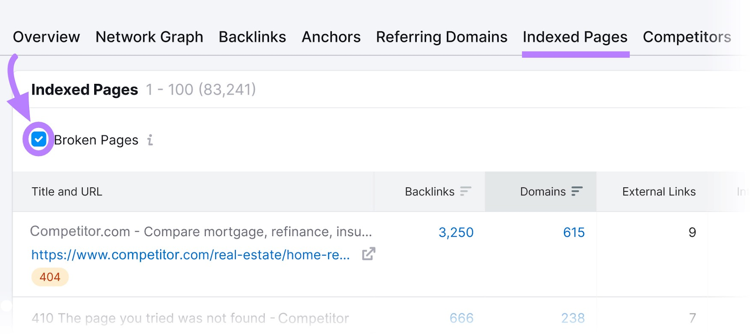Open the Network Graph tab
Viewport: 750px width, 334px height.
(149, 37)
